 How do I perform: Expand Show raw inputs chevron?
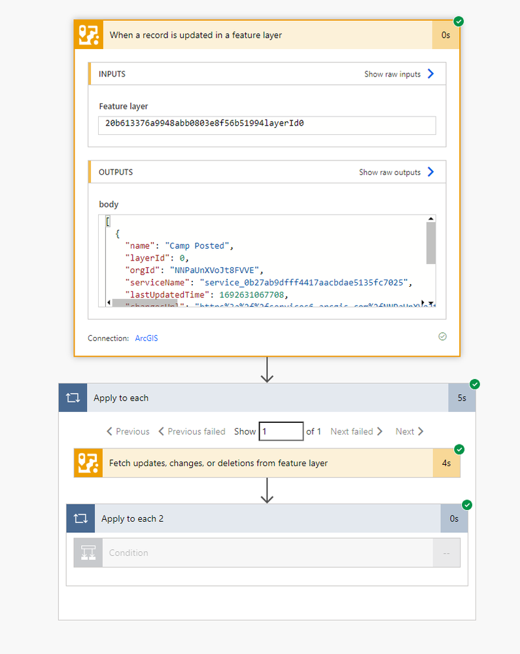pos(430,74)
